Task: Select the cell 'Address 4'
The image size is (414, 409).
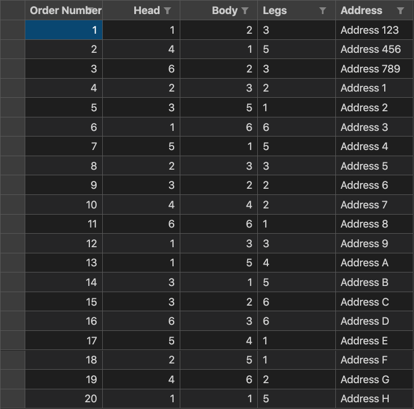Action: pyautogui.click(x=374, y=146)
